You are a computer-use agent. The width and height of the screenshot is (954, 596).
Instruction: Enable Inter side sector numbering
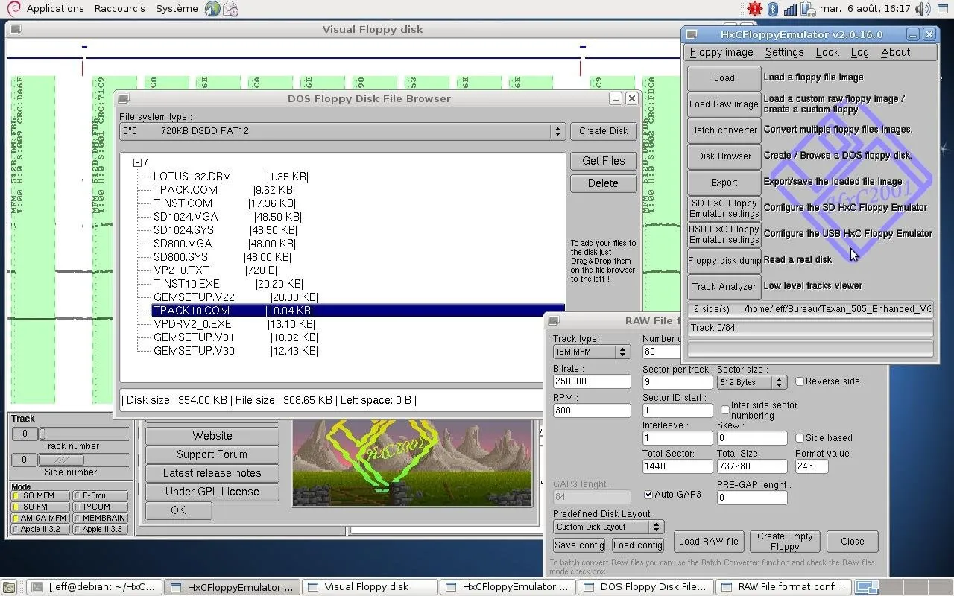point(724,409)
